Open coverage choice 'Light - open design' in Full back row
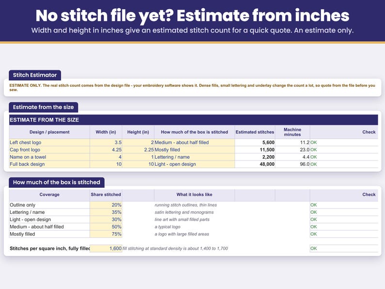The height and width of the screenshot is (289, 385). pyautogui.click(x=194, y=164)
